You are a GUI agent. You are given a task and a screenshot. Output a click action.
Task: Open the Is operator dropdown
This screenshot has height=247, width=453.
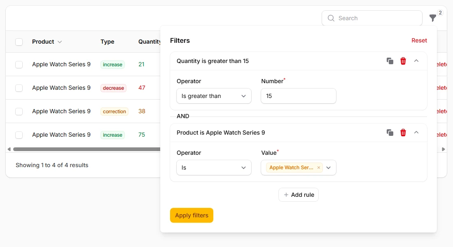point(214,168)
